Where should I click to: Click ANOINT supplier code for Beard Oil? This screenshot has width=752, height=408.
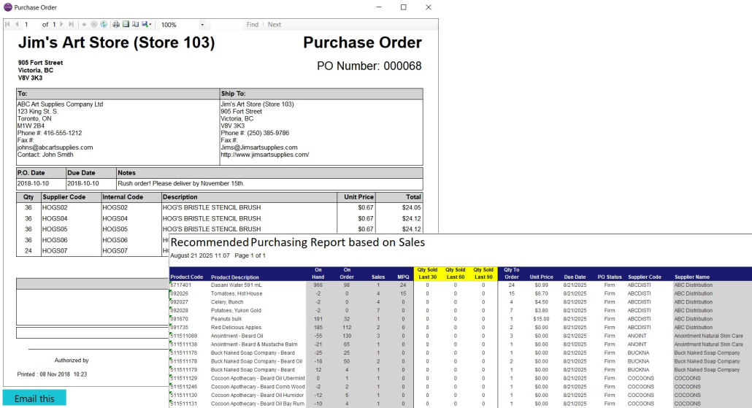637,336
